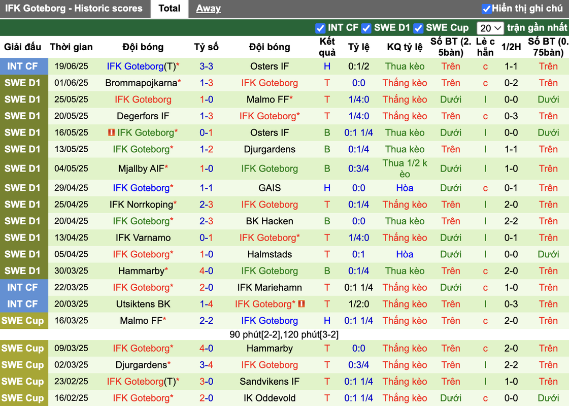Image resolution: width=569 pixels, height=406 pixels.
Task: Click the date 13/05/25
Action: click(71, 150)
